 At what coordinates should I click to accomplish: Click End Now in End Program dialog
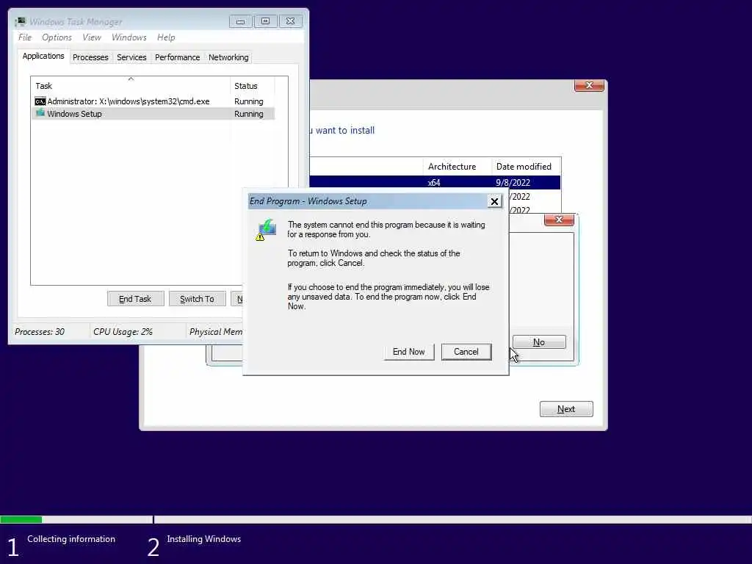408,352
